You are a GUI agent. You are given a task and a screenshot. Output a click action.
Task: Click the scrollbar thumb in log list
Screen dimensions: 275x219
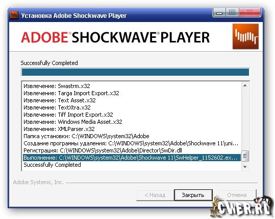pos(245,156)
